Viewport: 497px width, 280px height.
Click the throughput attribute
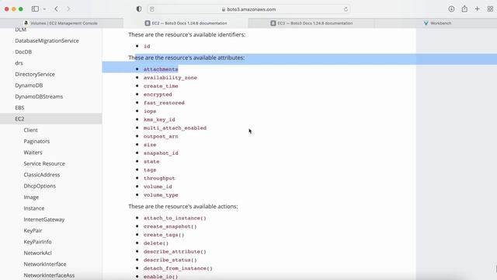click(x=159, y=178)
